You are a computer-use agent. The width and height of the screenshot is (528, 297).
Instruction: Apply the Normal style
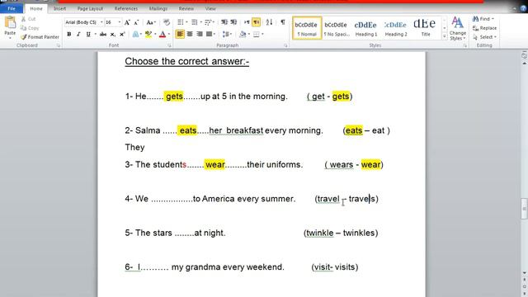coord(307,28)
